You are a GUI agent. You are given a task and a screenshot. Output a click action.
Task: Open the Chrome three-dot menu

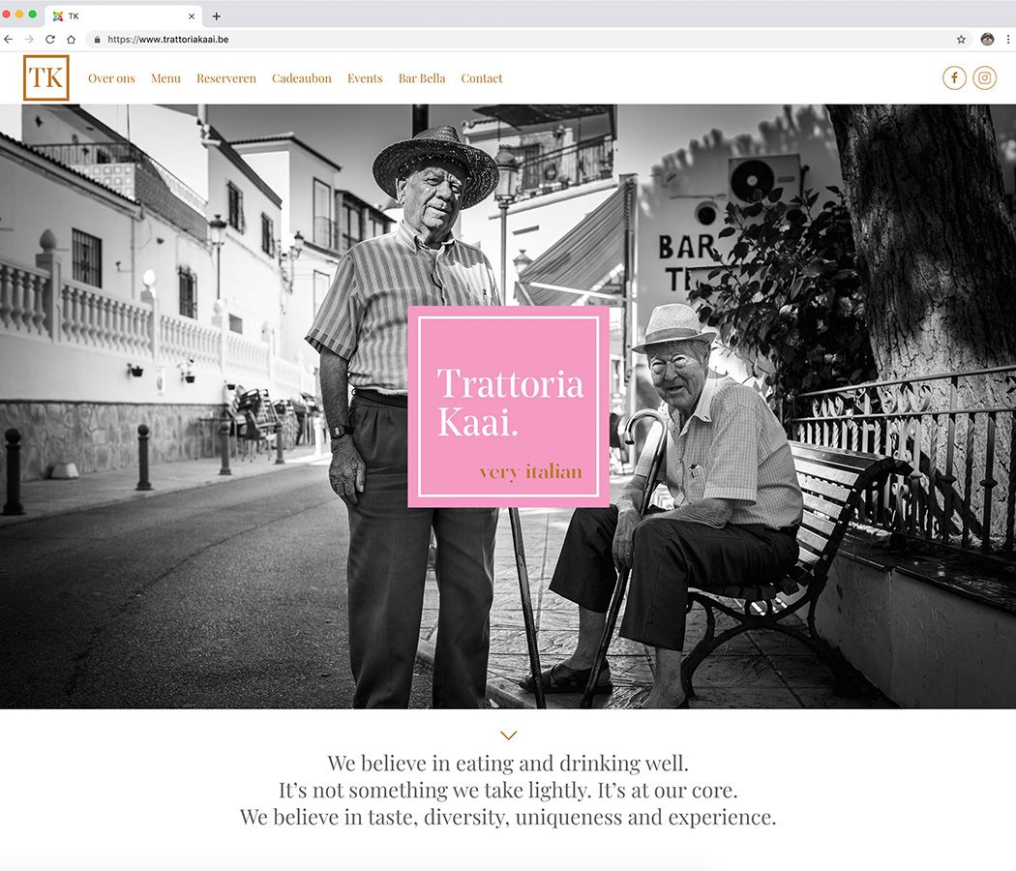pos(1008,40)
